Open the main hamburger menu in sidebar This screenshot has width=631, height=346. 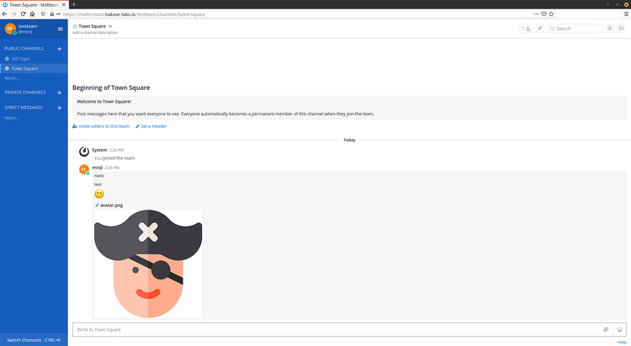click(x=60, y=29)
